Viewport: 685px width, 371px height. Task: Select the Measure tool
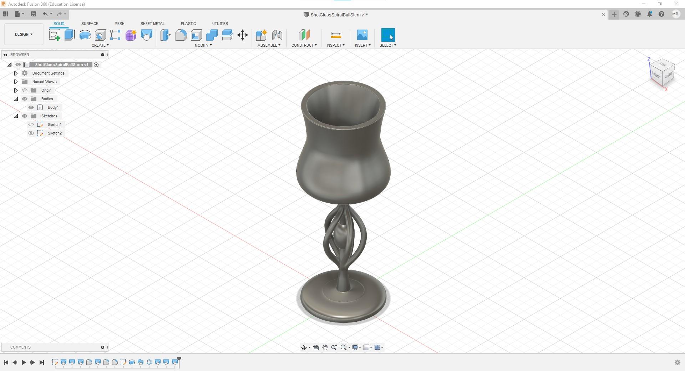click(x=336, y=35)
